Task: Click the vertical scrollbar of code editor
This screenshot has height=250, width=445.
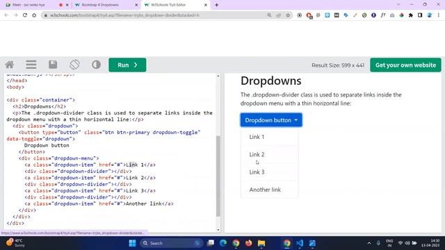Action: click(x=218, y=176)
